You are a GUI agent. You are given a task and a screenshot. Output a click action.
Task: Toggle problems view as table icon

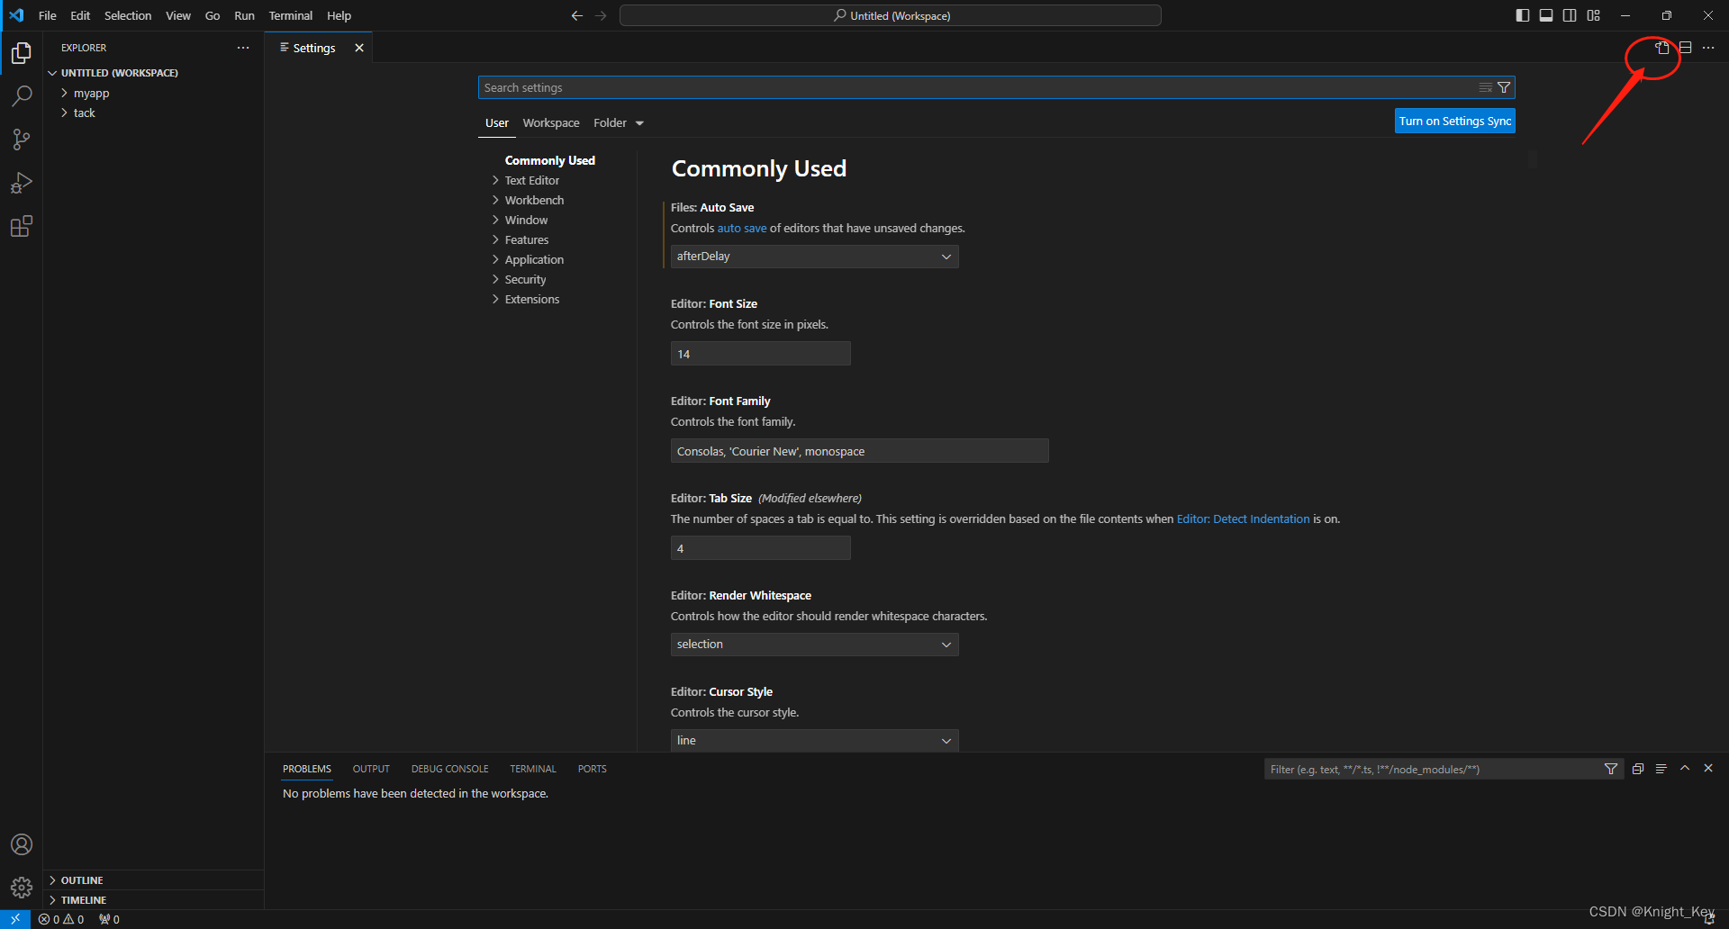1661,769
